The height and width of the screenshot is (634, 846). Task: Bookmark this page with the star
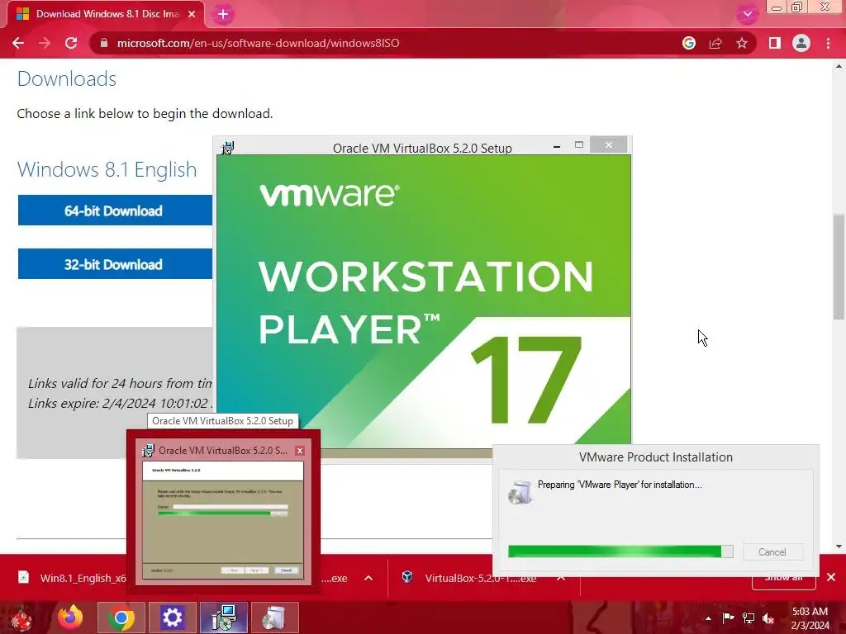(742, 43)
